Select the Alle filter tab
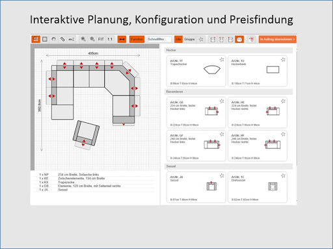 click(178, 39)
